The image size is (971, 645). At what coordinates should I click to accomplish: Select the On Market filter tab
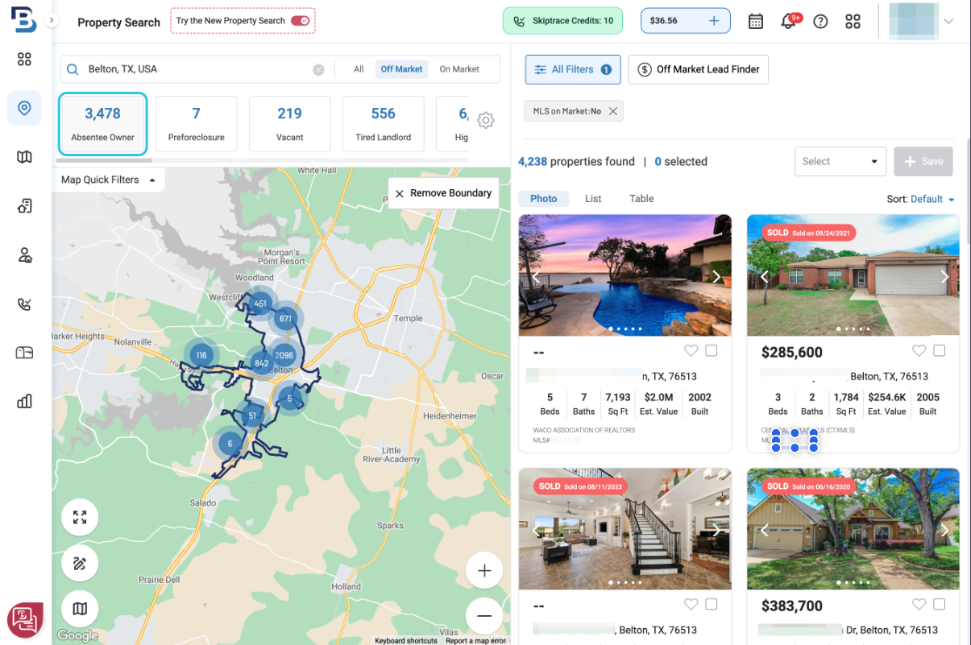pos(459,69)
